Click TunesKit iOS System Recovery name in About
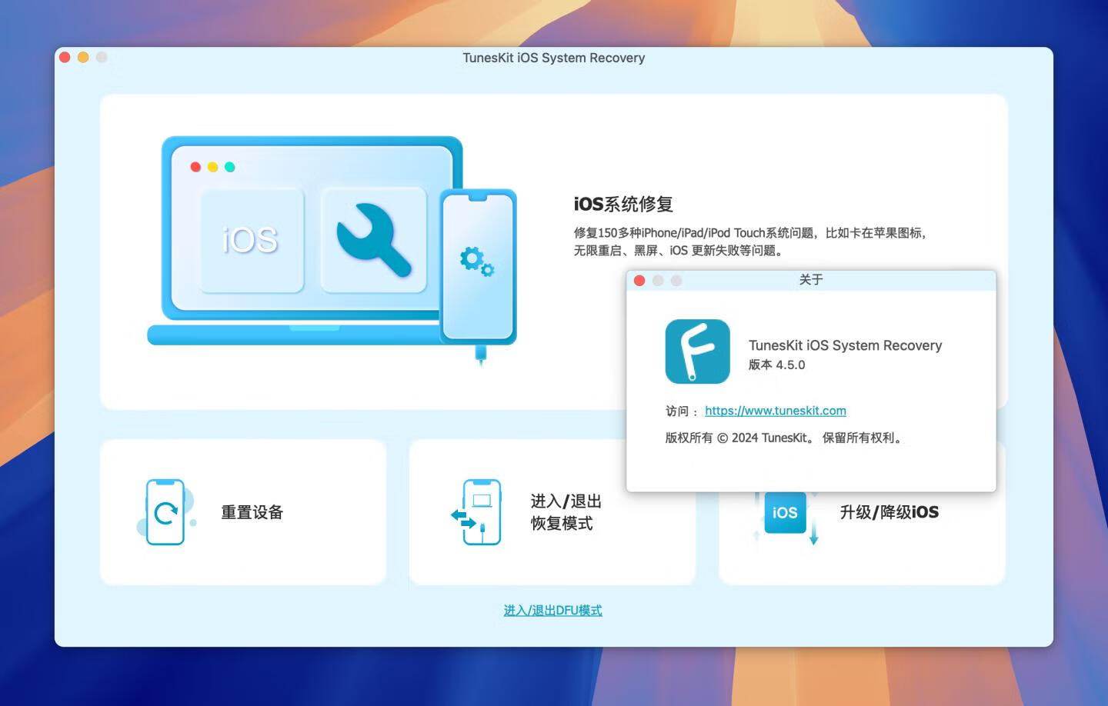Image resolution: width=1108 pixels, height=706 pixels. tap(845, 345)
